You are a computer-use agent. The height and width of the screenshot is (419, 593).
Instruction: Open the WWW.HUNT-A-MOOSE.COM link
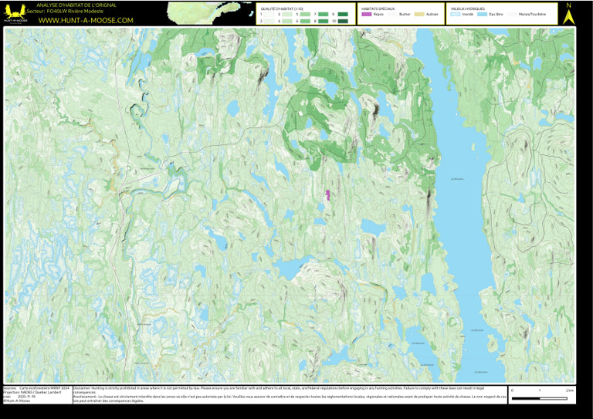(86, 20)
